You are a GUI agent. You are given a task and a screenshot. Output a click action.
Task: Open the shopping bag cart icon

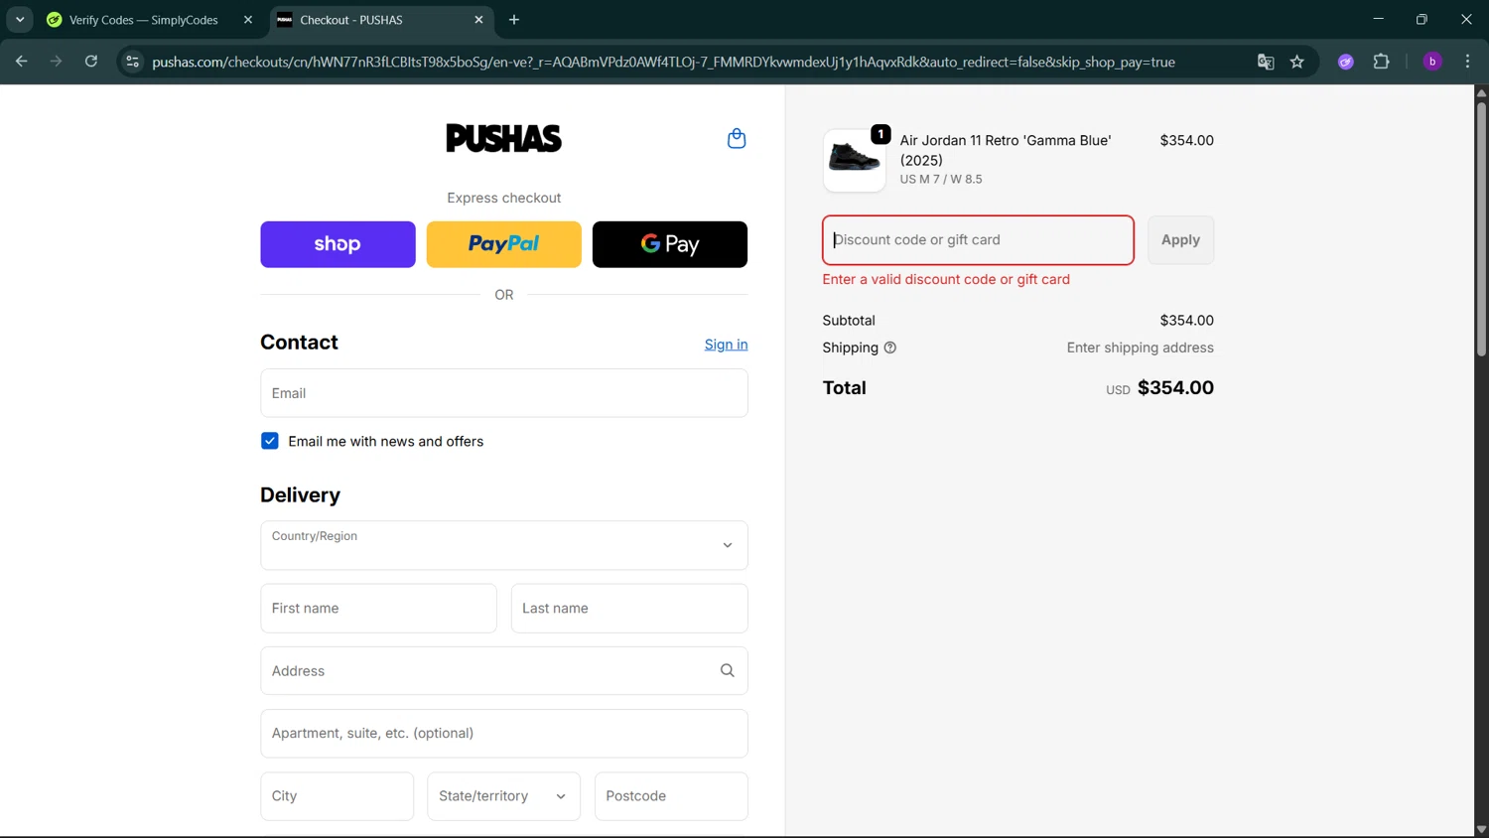pos(737,139)
